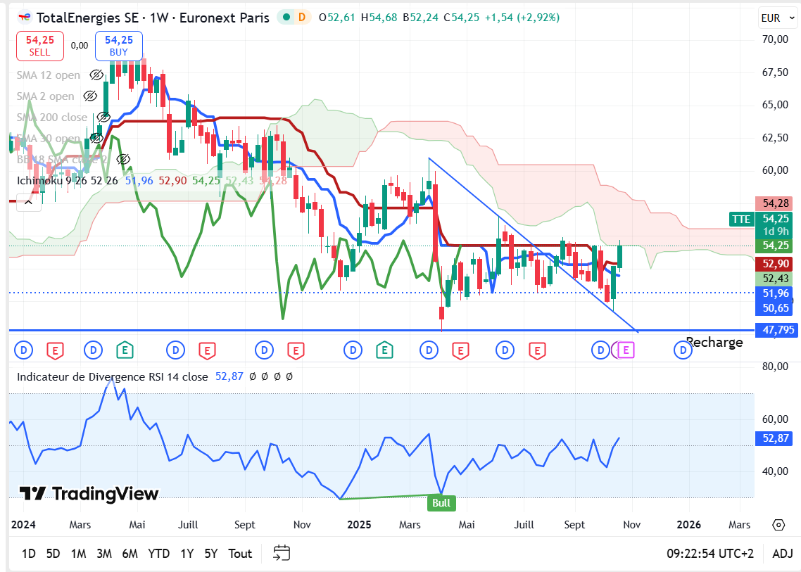Click the last dividend D marker near 2026
The height and width of the screenshot is (572, 801).
pos(682,349)
